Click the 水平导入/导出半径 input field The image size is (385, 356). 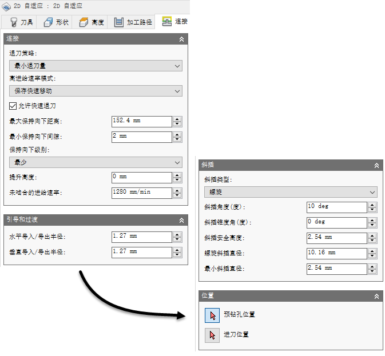tap(142, 237)
